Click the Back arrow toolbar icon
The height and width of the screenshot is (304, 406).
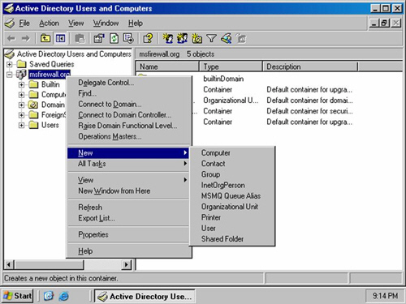(x=11, y=38)
